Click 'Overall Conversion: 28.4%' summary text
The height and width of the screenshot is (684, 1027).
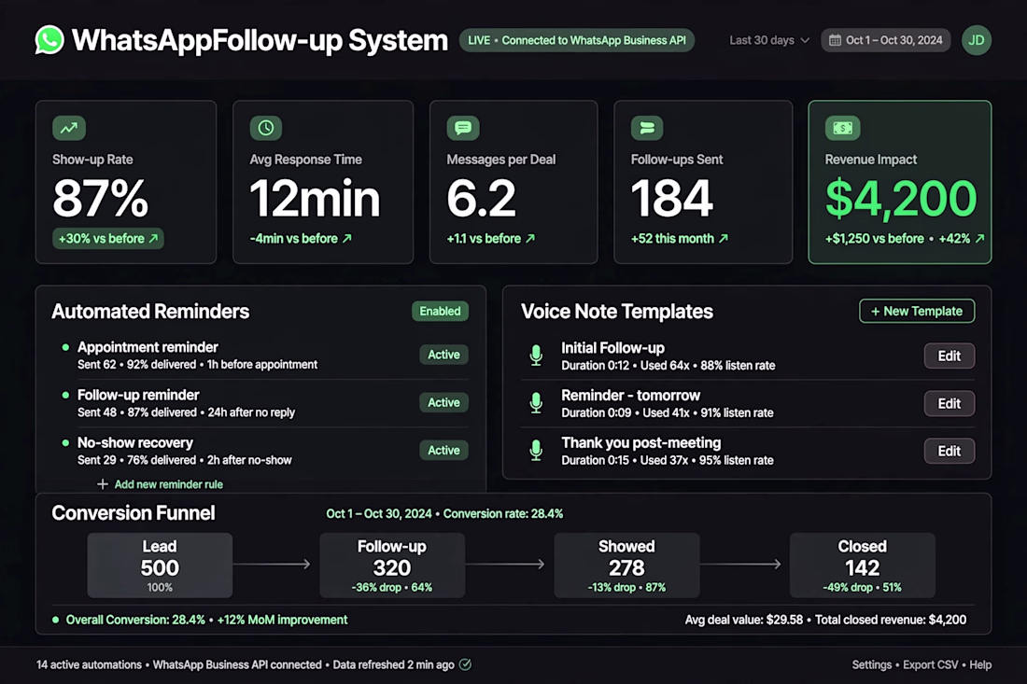pos(135,620)
